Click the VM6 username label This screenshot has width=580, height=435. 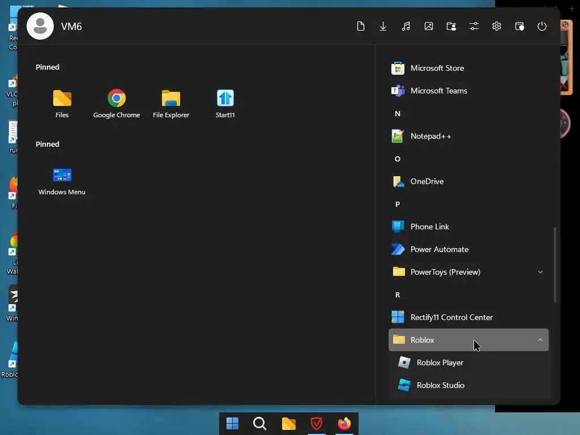click(x=71, y=27)
